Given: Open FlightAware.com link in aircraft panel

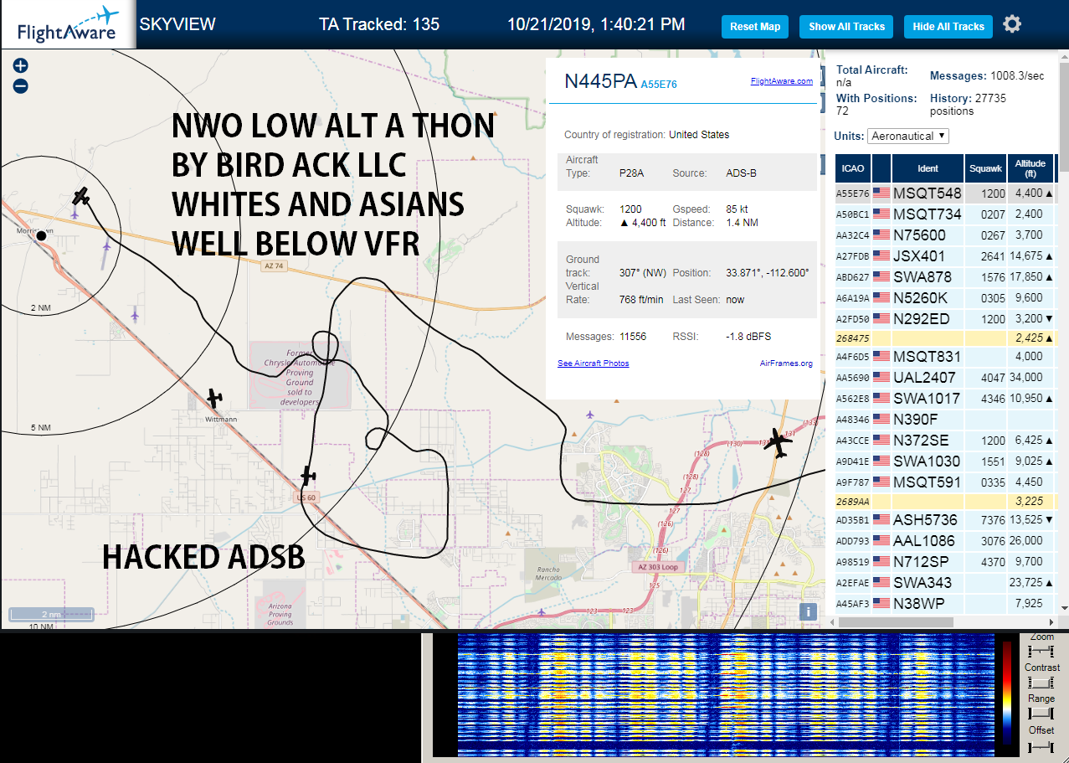Looking at the screenshot, I should coord(782,81).
